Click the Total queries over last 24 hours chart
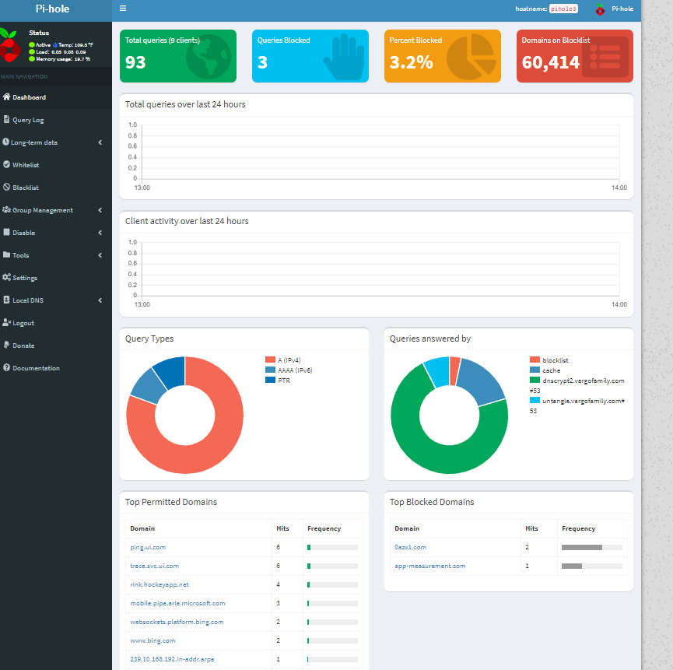Image resolution: width=673 pixels, height=670 pixels. pyautogui.click(x=377, y=156)
